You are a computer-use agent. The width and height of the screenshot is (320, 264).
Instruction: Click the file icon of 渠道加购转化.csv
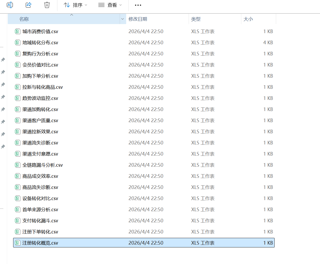coord(17,109)
